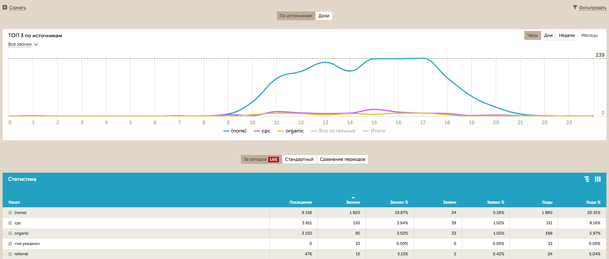The image size is (609, 259).
Task: Sort table by Звонки column header
Action: tap(353, 202)
